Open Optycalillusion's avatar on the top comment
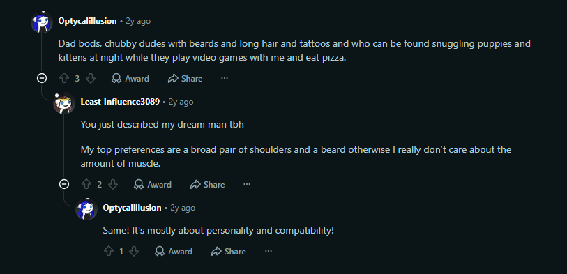Image resolution: width=567 pixels, height=274 pixels. [x=42, y=22]
